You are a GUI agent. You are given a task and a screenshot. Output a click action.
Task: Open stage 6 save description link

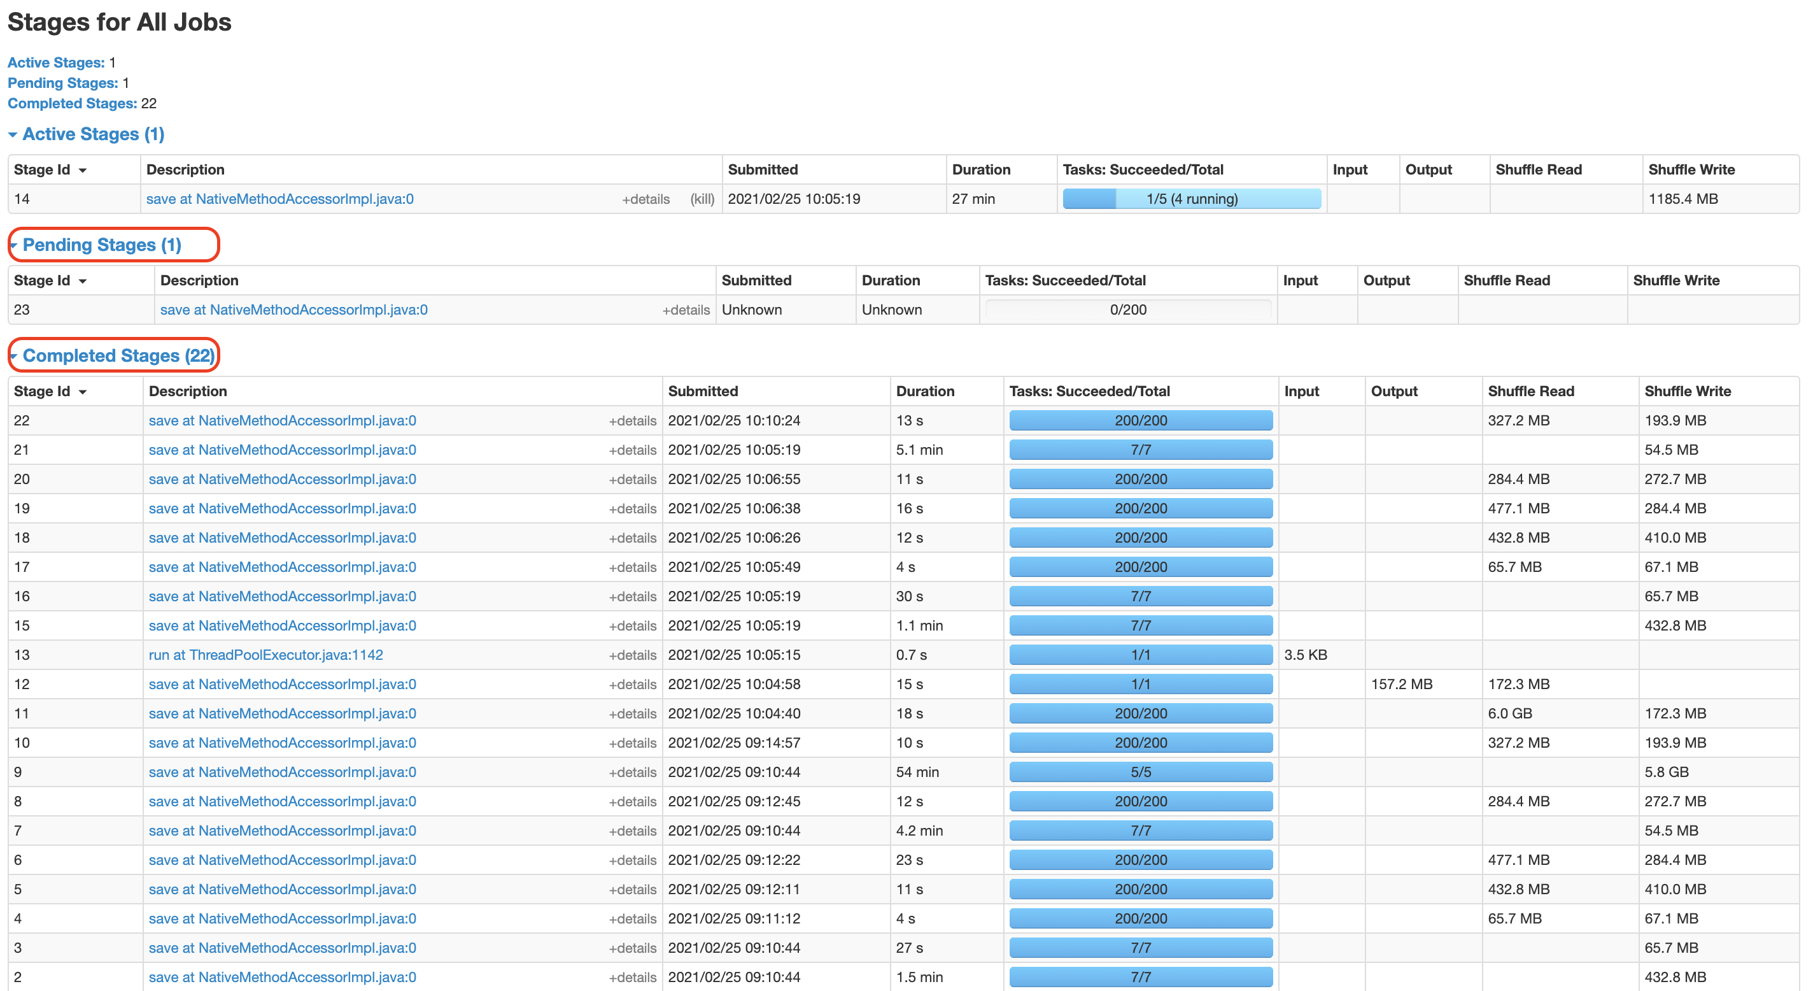click(282, 859)
